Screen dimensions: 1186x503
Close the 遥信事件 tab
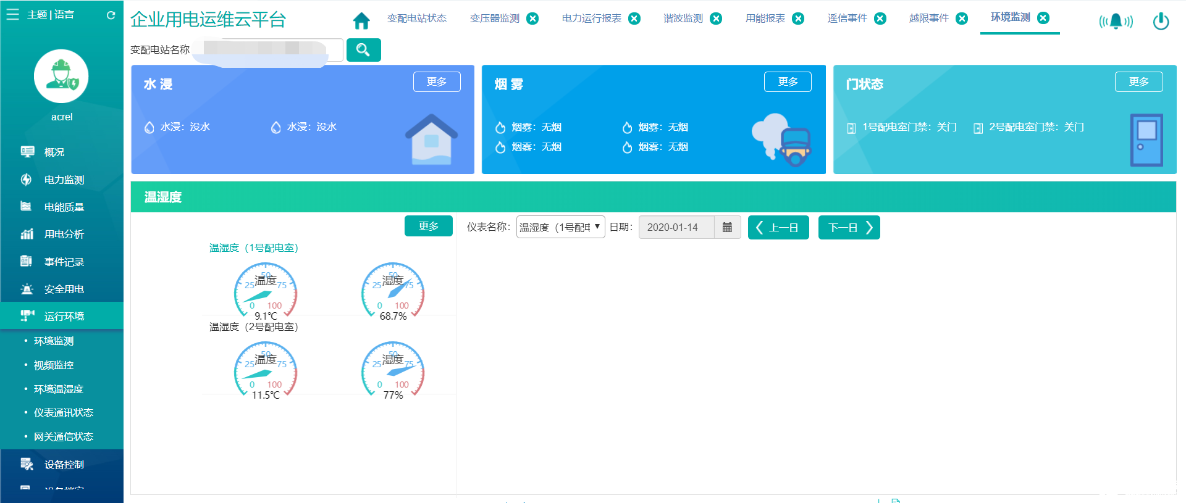pos(880,19)
